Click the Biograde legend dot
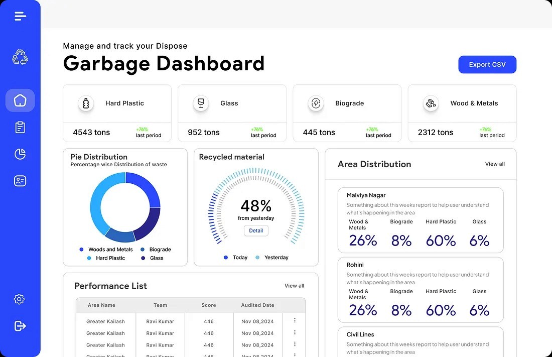 click(x=143, y=250)
